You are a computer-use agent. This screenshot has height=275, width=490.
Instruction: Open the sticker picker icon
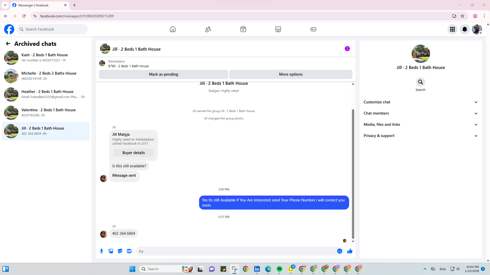click(120, 251)
